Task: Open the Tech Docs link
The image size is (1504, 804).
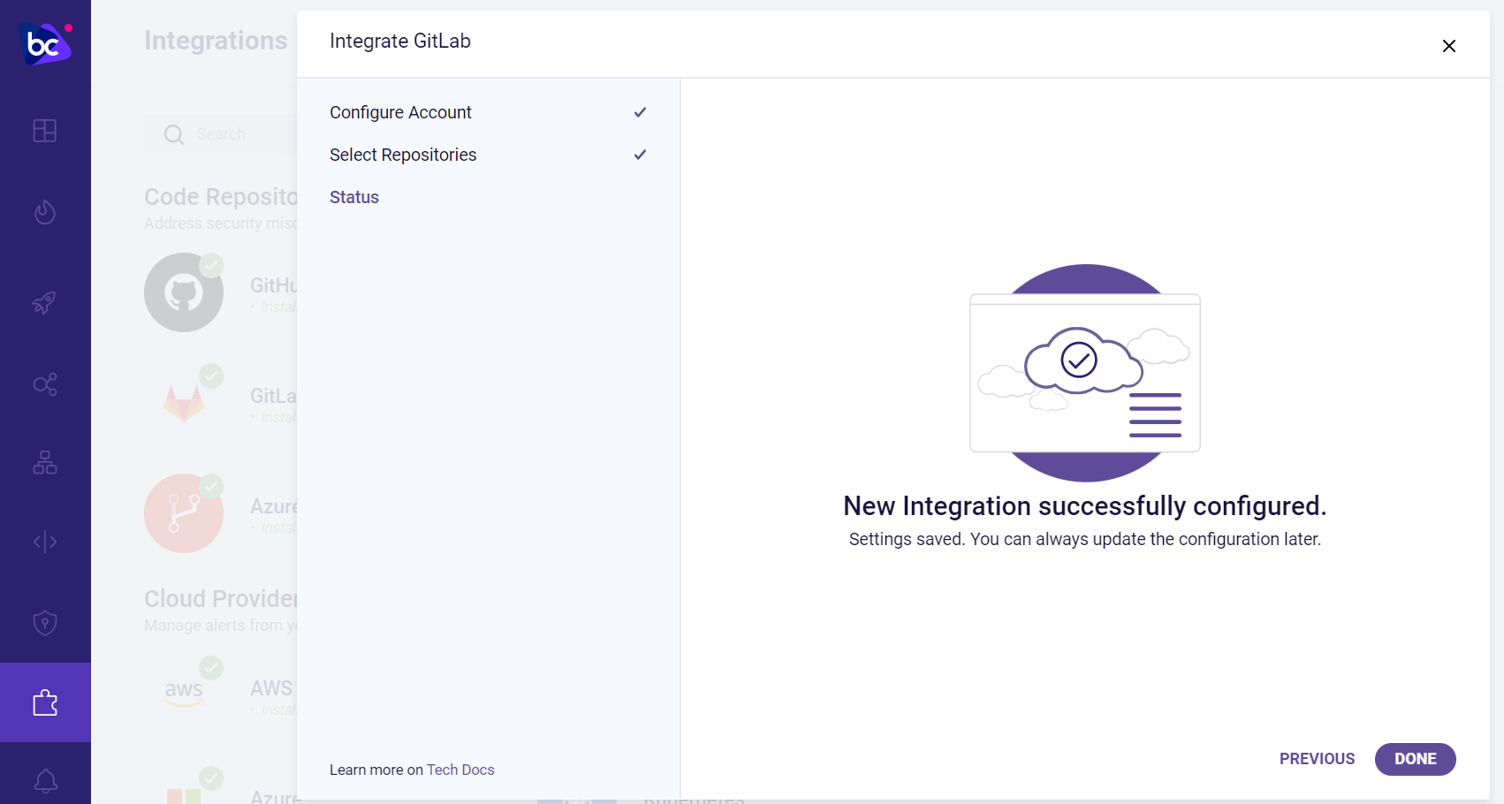Action: point(460,770)
